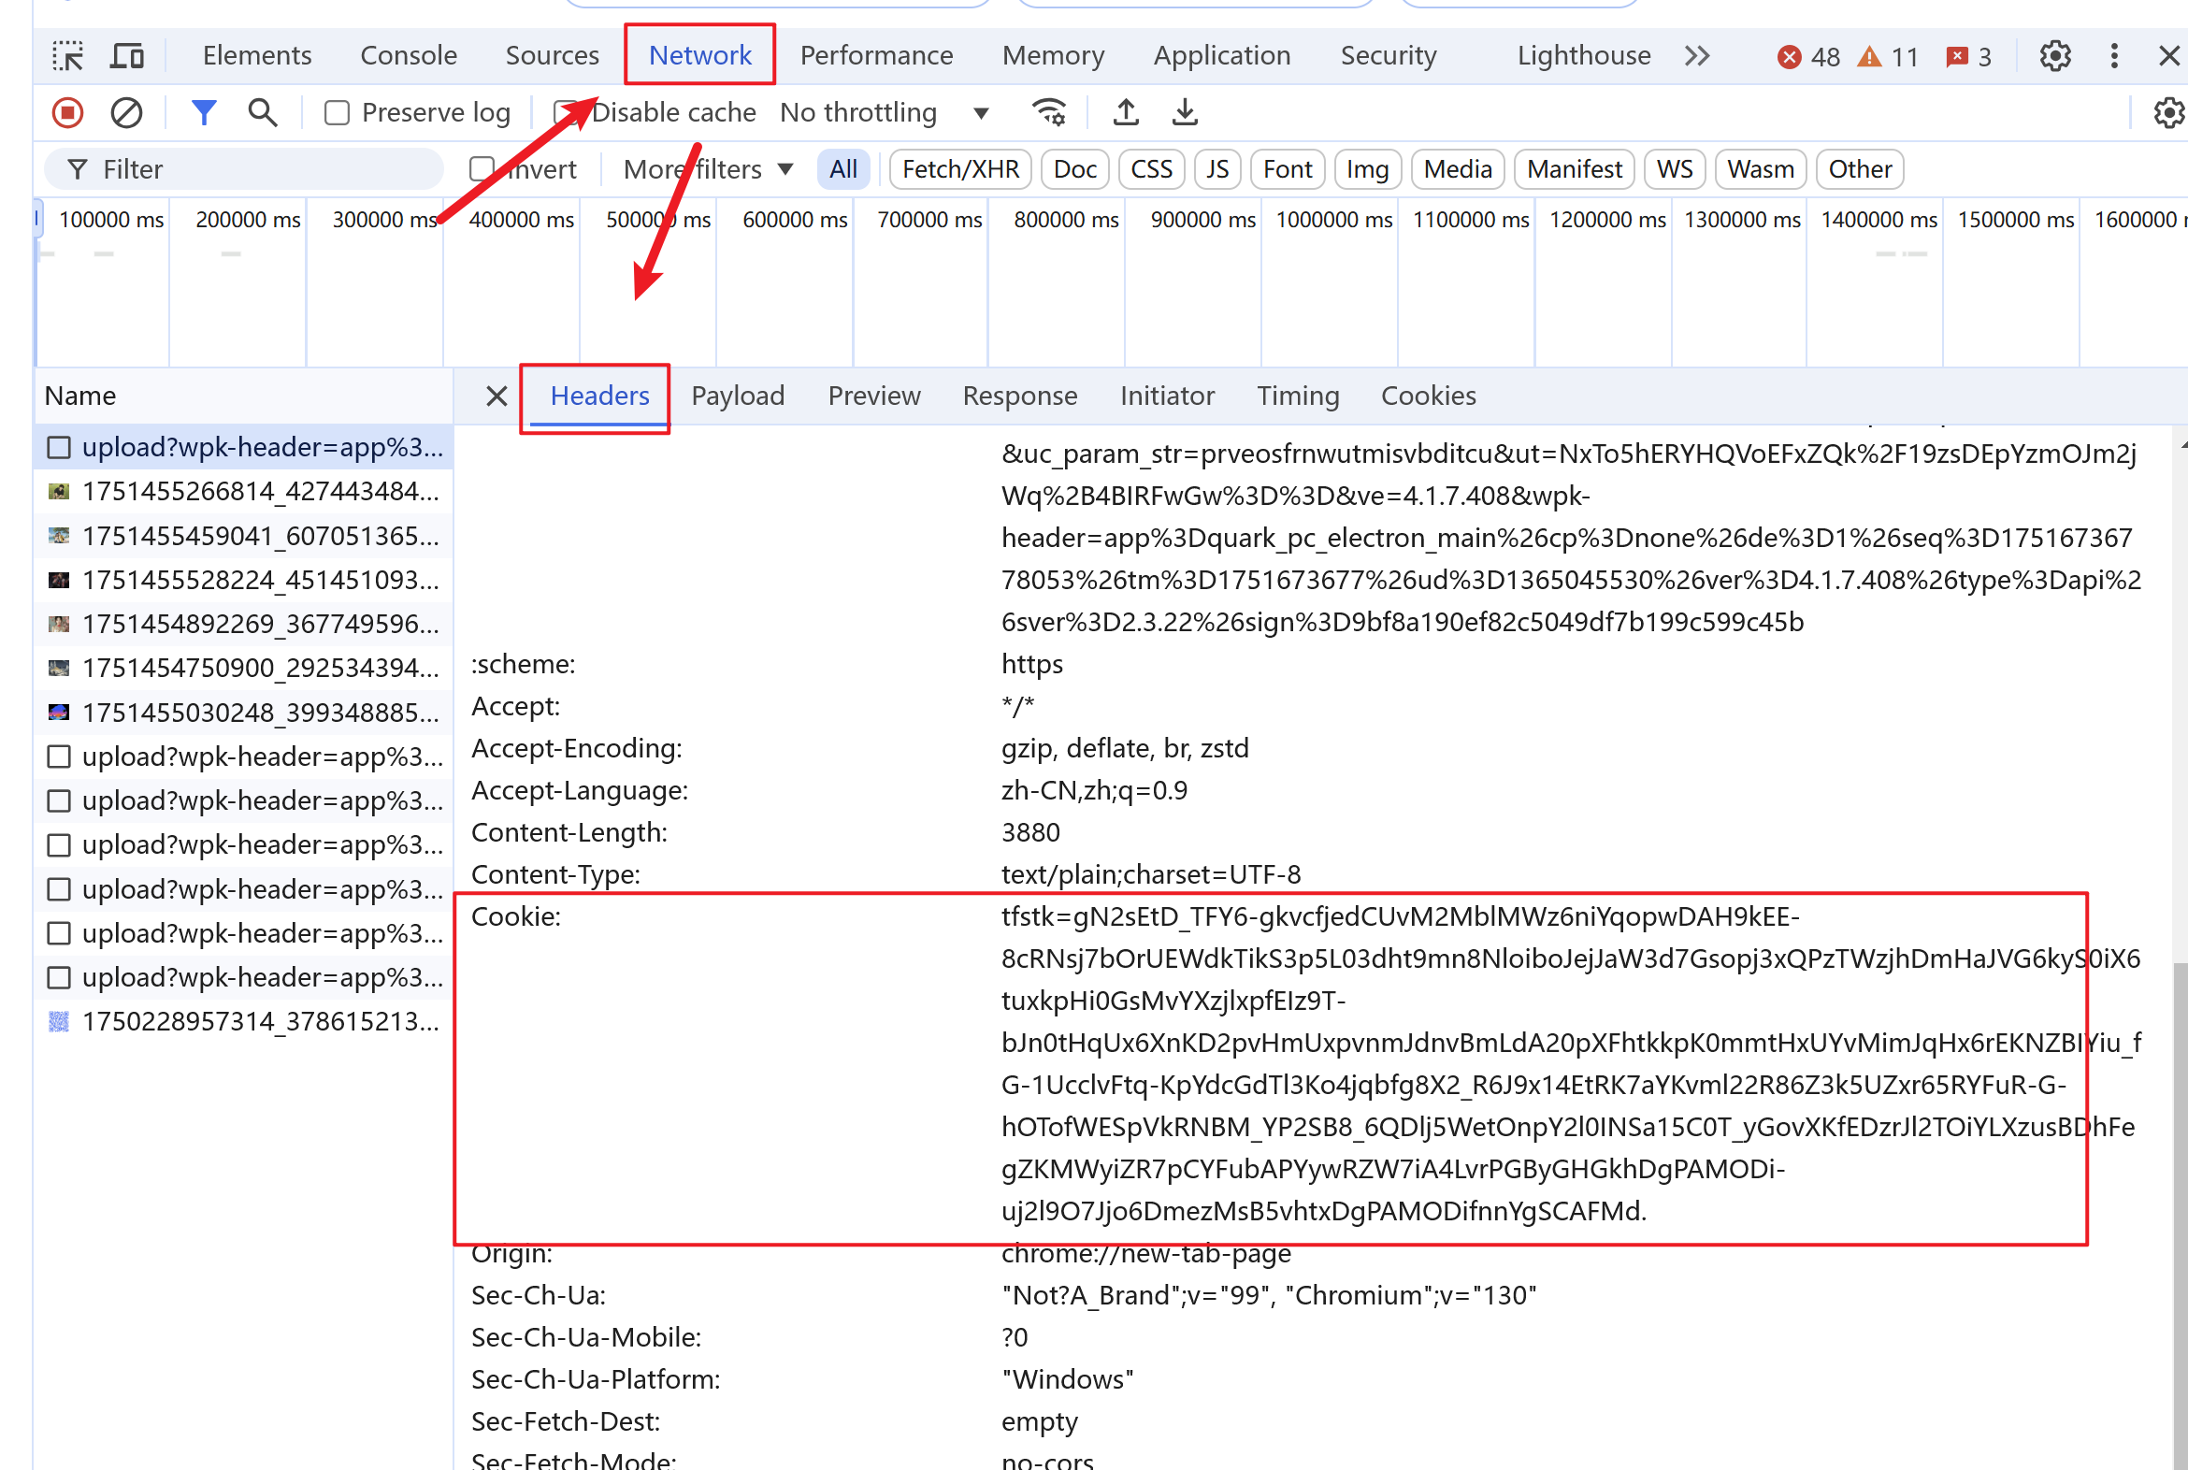The width and height of the screenshot is (2188, 1470).
Task: Enable Preserve log checkbox
Action: point(337,112)
